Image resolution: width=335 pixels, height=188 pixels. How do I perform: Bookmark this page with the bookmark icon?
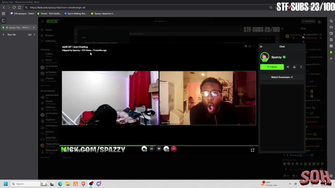coord(19,8)
